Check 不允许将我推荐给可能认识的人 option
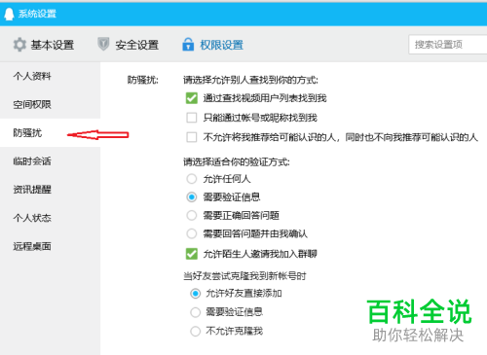The image size is (487, 355). point(192,137)
